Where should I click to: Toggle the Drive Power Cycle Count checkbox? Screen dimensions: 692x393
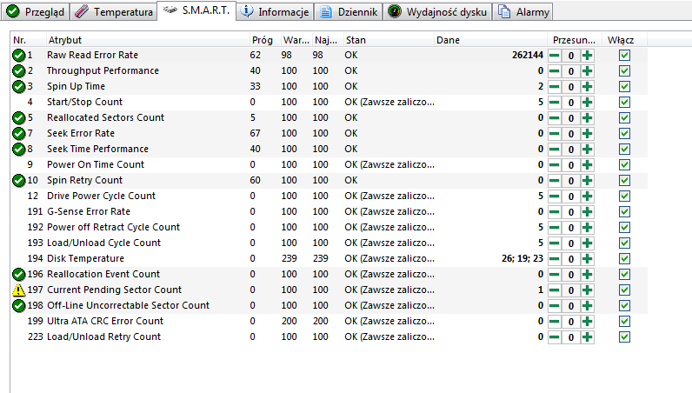click(x=624, y=196)
